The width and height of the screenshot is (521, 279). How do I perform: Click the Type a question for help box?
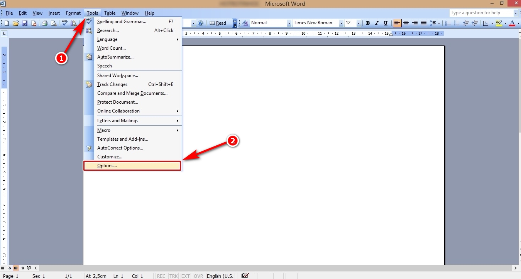coord(481,13)
